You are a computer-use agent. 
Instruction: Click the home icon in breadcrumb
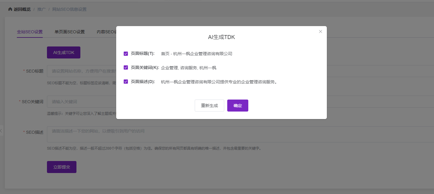(x=10, y=9)
